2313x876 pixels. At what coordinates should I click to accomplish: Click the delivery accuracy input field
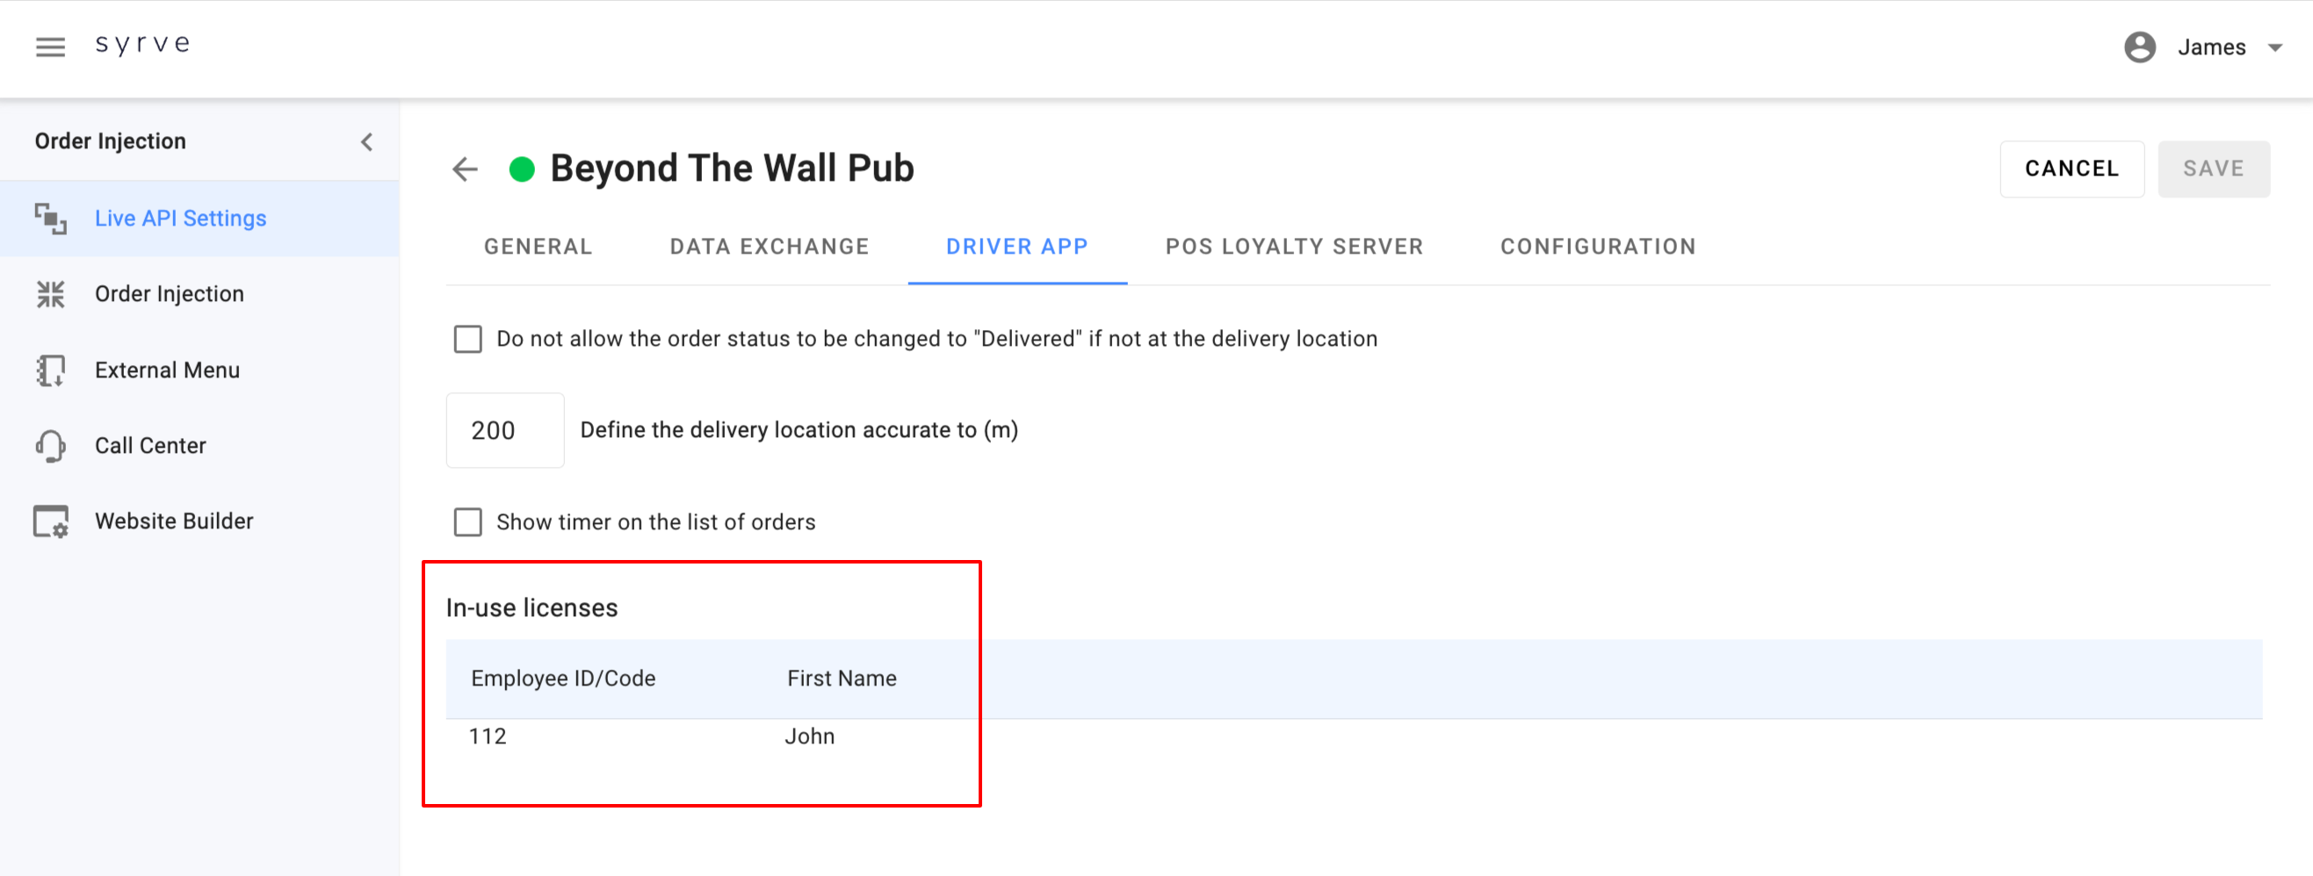click(504, 431)
